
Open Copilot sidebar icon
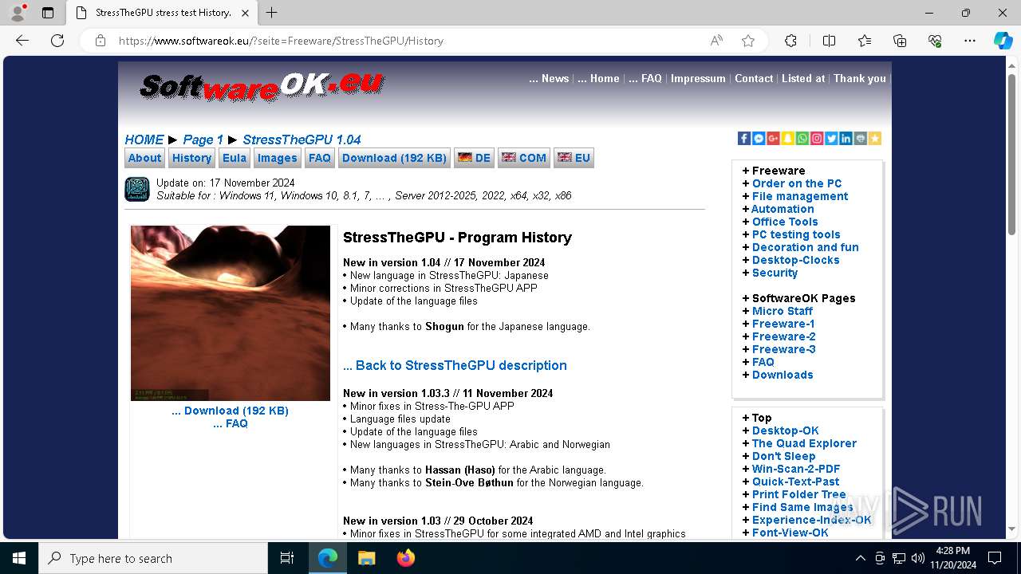tap(1003, 41)
